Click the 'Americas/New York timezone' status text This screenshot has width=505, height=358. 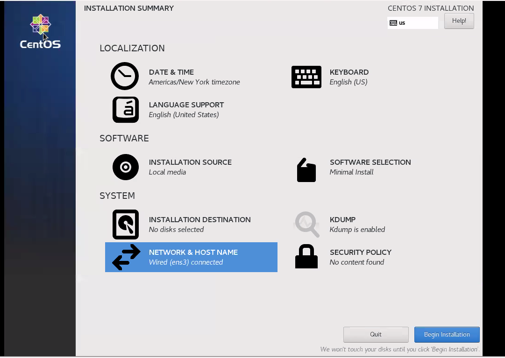pyautogui.click(x=194, y=82)
